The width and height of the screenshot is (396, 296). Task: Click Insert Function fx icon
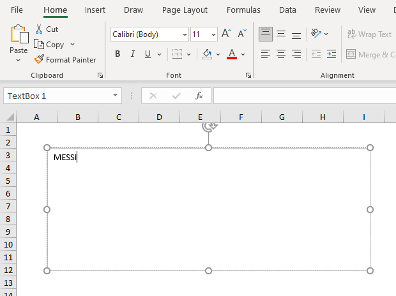(x=199, y=96)
